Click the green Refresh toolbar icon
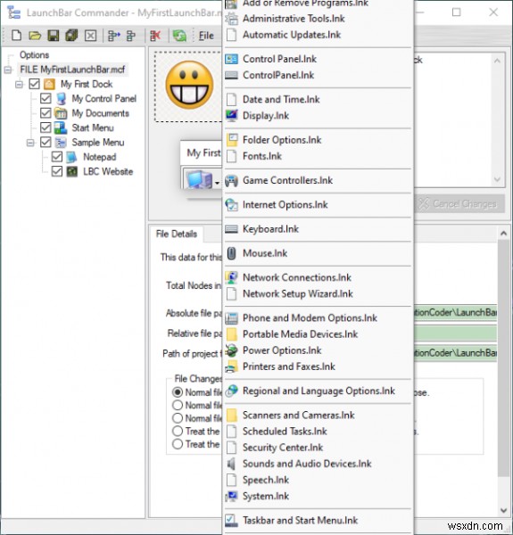The image size is (513, 535). (x=179, y=36)
